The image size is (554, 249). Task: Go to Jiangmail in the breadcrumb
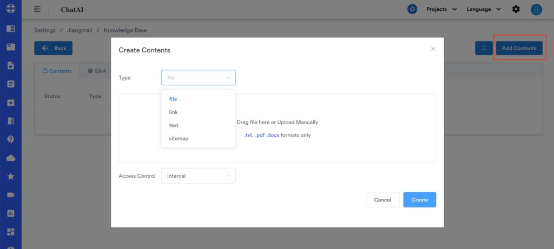(80, 30)
